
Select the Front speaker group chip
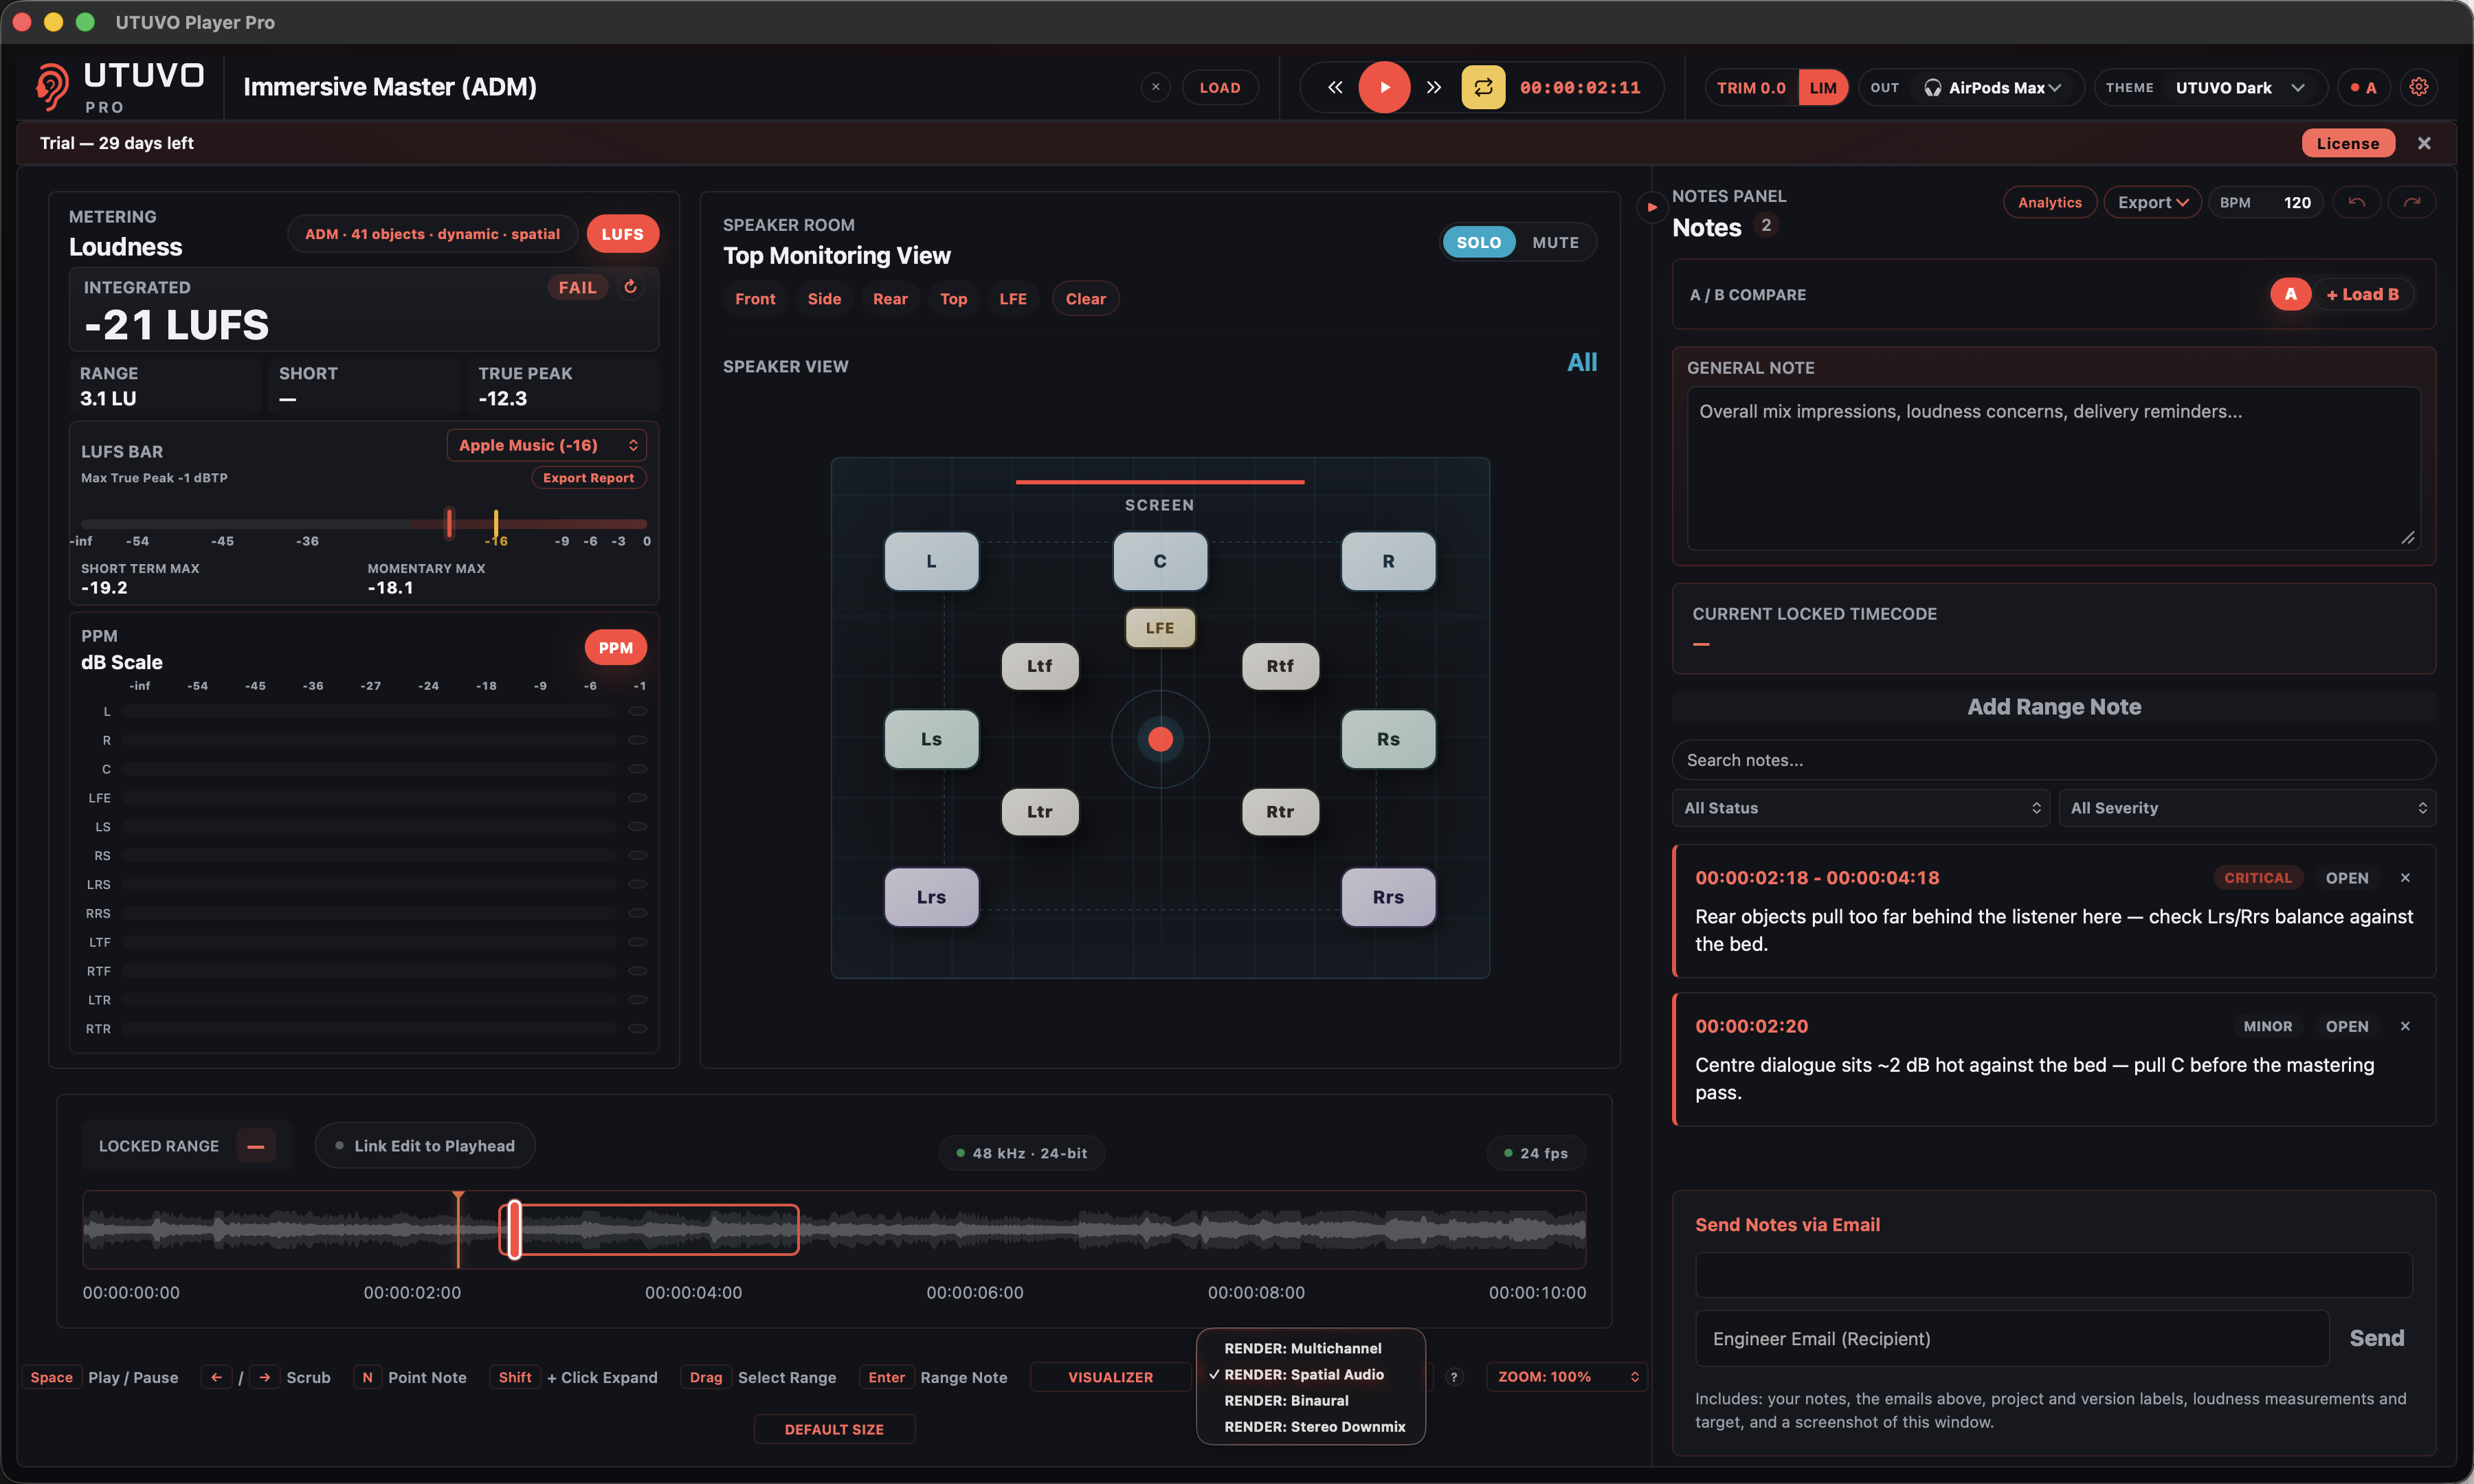pos(755,299)
